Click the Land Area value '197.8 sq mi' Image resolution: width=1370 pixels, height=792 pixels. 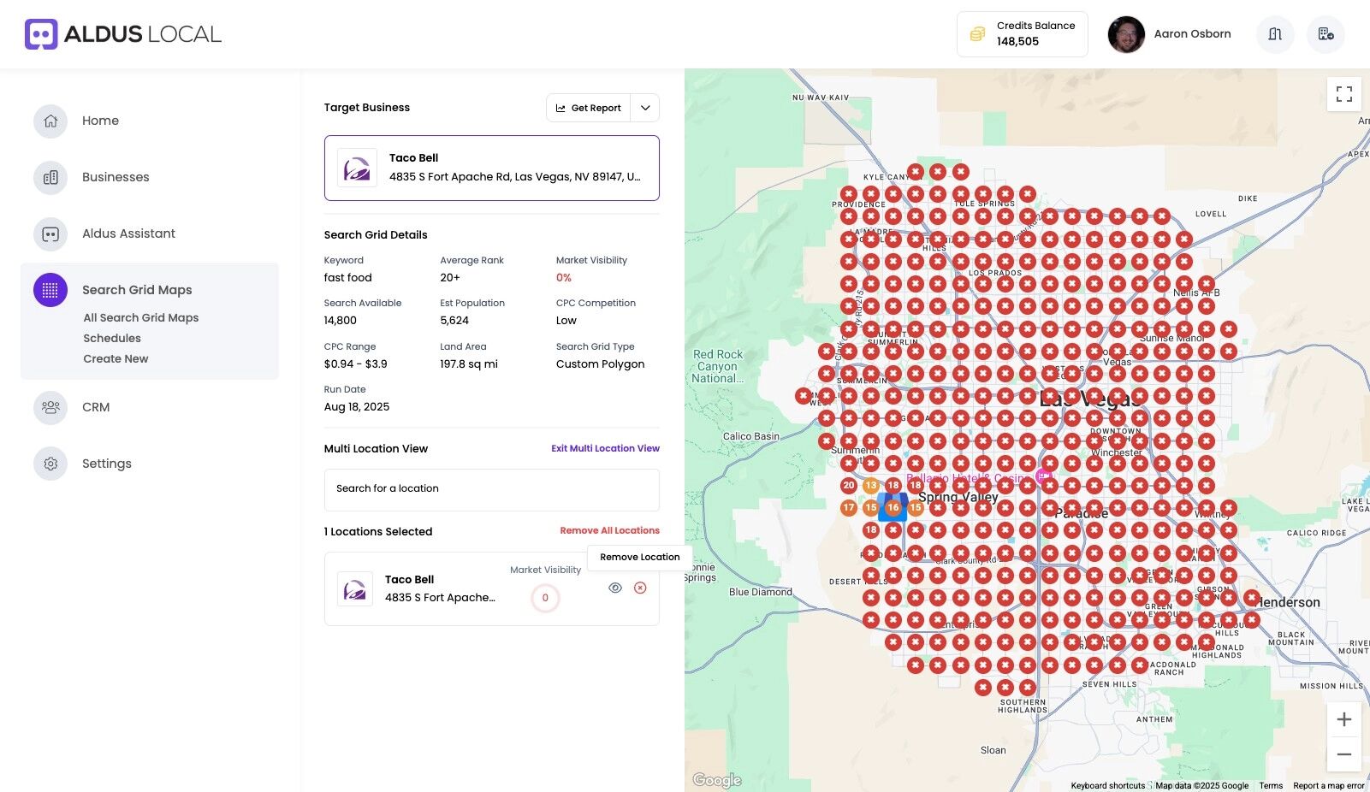tap(469, 364)
